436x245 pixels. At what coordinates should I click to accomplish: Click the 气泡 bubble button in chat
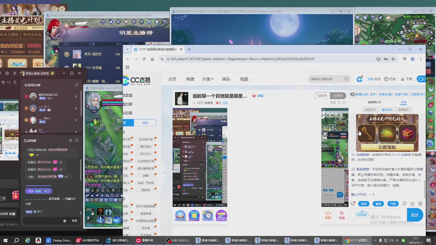[393, 204]
